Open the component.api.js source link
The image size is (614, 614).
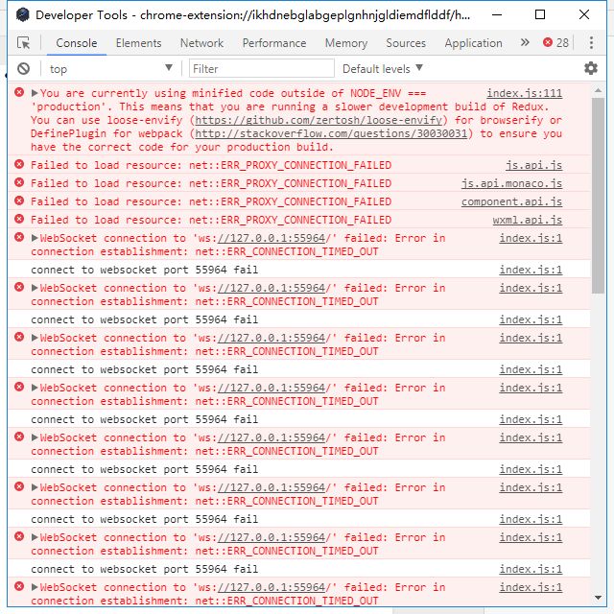[x=511, y=201]
